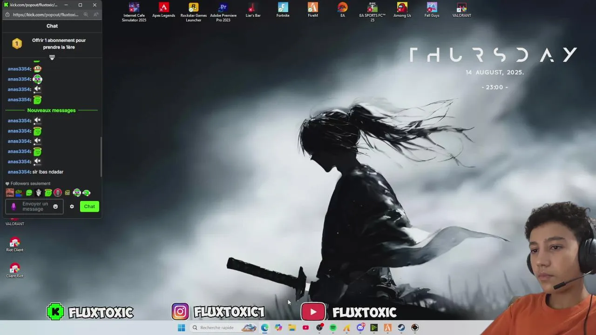Open Windows Start menu

[x=181, y=328]
